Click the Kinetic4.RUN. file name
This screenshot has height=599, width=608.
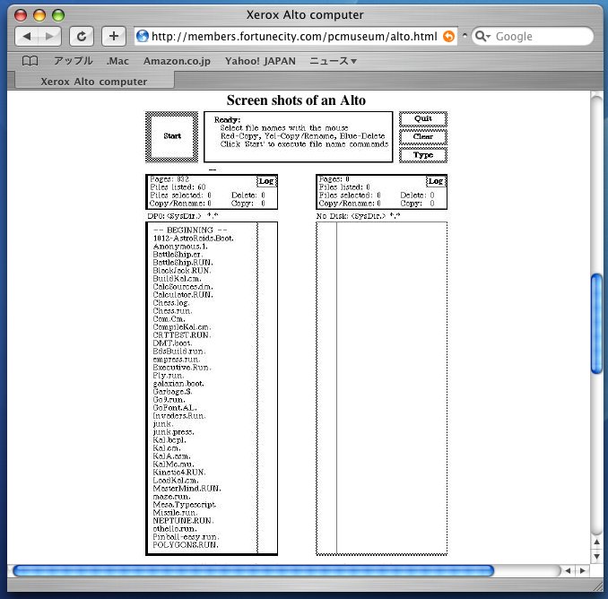tap(179, 473)
